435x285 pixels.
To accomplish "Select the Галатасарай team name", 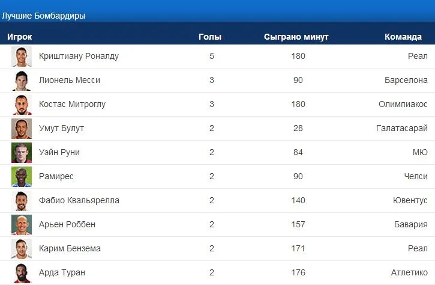I will pyautogui.click(x=402, y=128).
